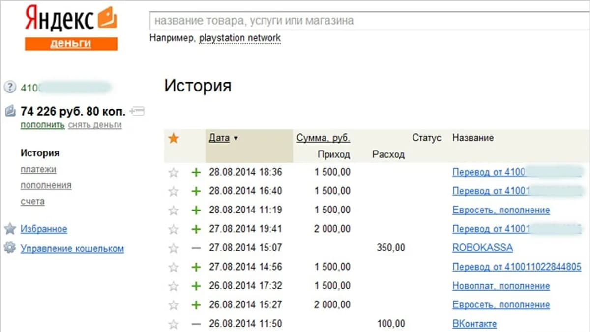The image size is (590, 332).
Task: Toggle favorite star for the ROBOKASSA payment
Action: [174, 248]
